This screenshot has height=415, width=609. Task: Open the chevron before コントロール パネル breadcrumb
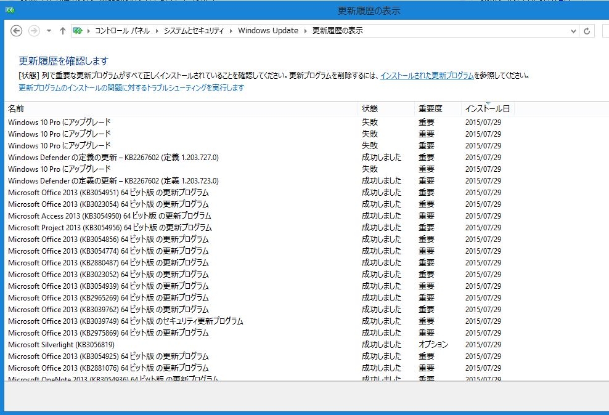(x=89, y=31)
